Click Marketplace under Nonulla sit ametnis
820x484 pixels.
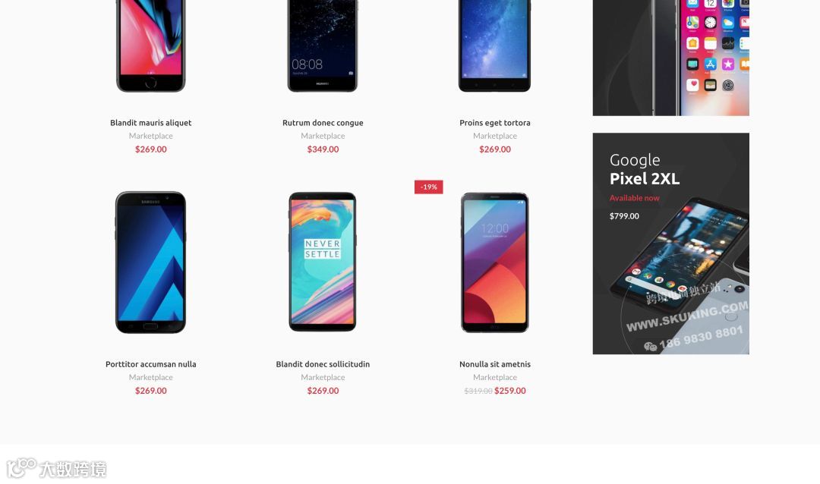tap(495, 377)
